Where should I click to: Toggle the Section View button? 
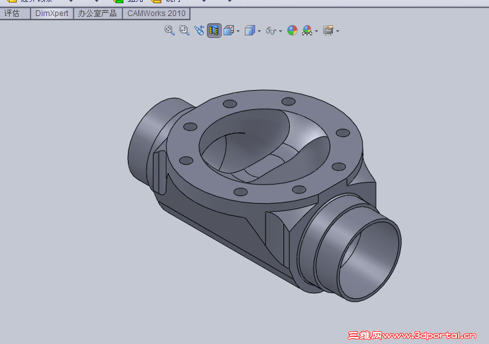[214, 31]
